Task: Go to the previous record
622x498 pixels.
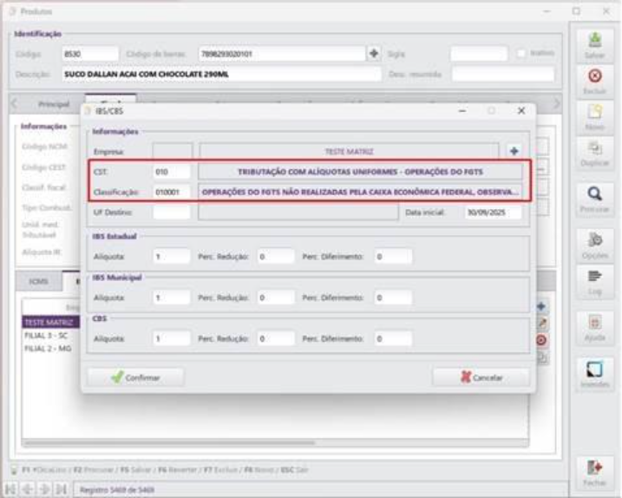Action: (x=28, y=489)
